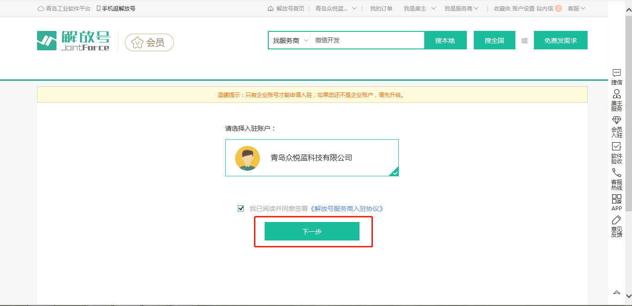
Task: Click the 下一步 button
Action: pyautogui.click(x=312, y=231)
